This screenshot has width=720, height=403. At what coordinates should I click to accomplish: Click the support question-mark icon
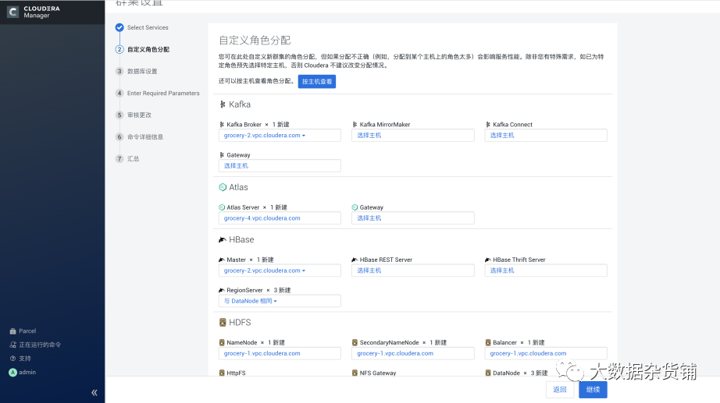coord(12,359)
